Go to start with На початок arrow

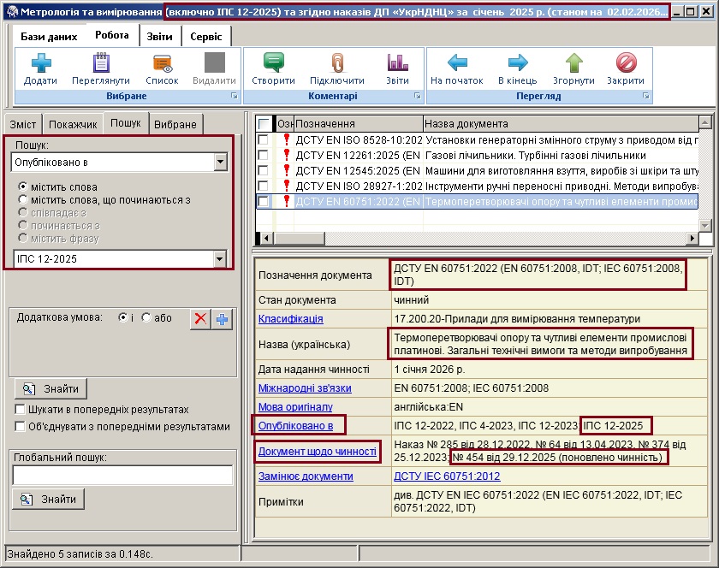pyautogui.click(x=457, y=64)
